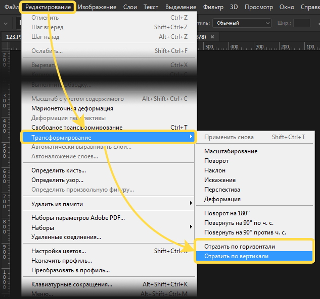Select Поворот на 180° option
320x299 pixels.
(227, 213)
